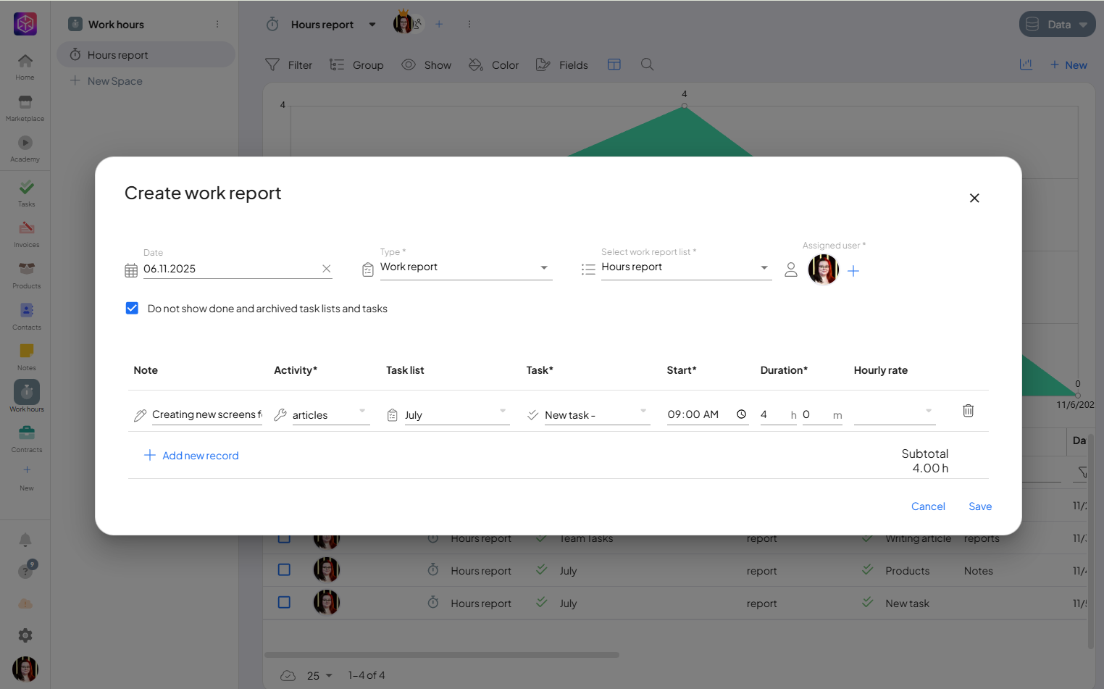Expand the Type 'Work report' dropdown
The image size is (1104, 689).
(x=543, y=268)
